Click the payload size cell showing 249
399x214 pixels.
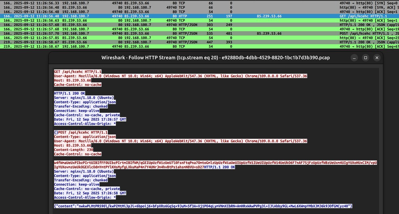229,25
